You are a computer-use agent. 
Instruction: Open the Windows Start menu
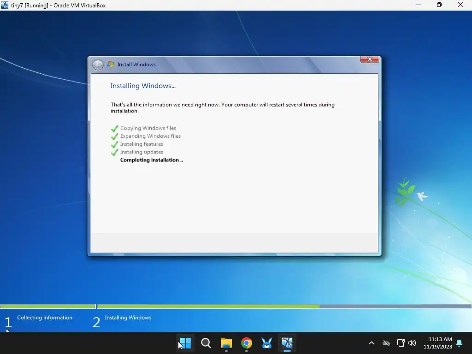click(x=185, y=343)
